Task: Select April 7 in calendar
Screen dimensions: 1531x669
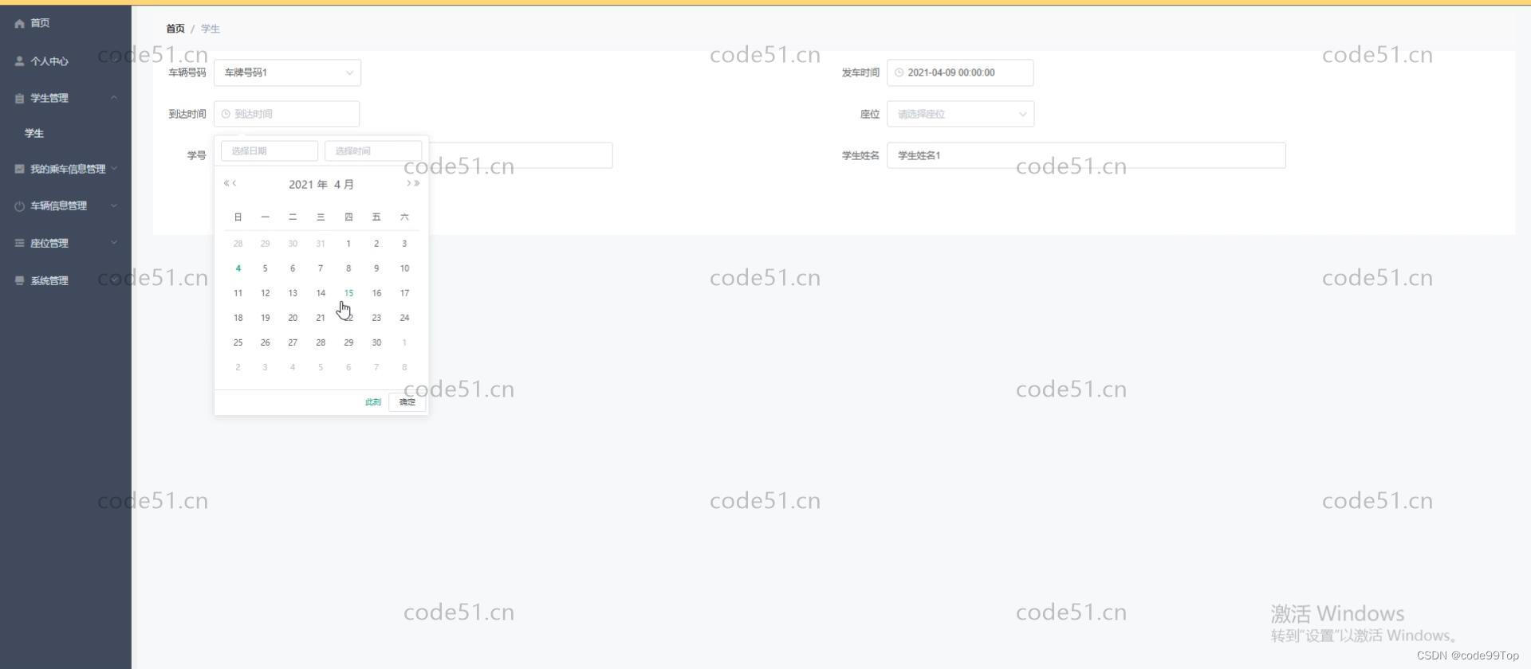Action: pos(321,268)
